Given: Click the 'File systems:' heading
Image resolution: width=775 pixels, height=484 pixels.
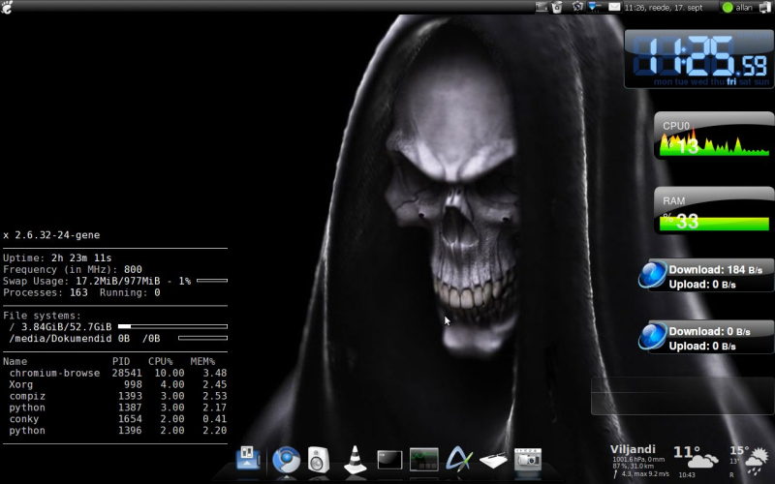Looking at the screenshot, I should (42, 316).
